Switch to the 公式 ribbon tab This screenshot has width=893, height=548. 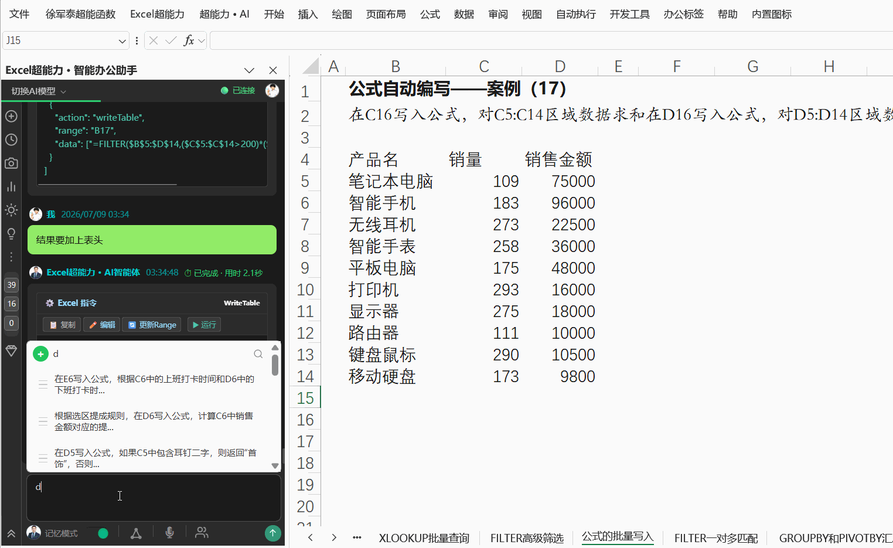pyautogui.click(x=430, y=14)
